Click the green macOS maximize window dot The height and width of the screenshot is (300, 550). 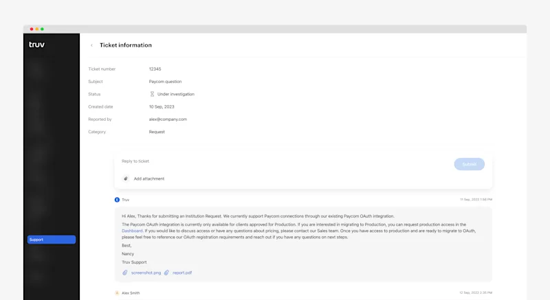[x=42, y=29]
